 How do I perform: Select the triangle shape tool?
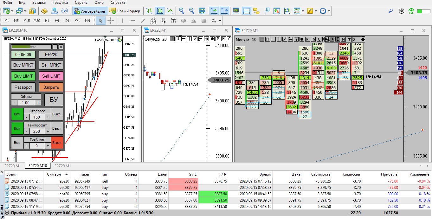[x=194, y=21]
